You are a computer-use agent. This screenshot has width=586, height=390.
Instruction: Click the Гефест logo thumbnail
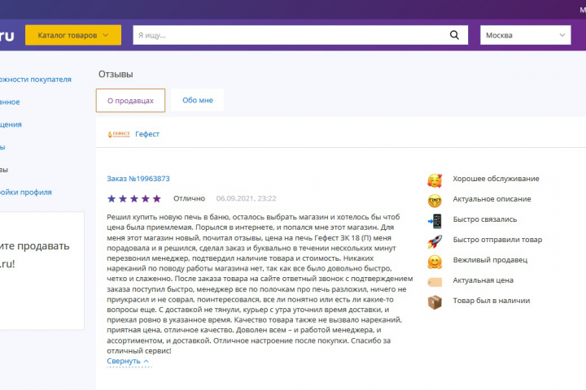119,134
